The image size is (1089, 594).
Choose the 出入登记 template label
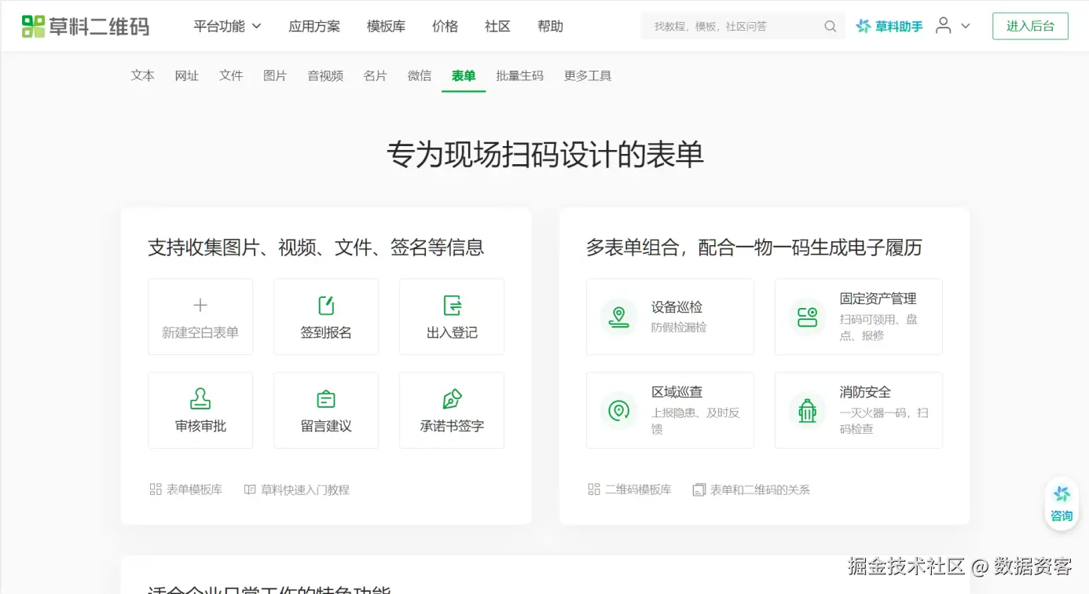452,332
